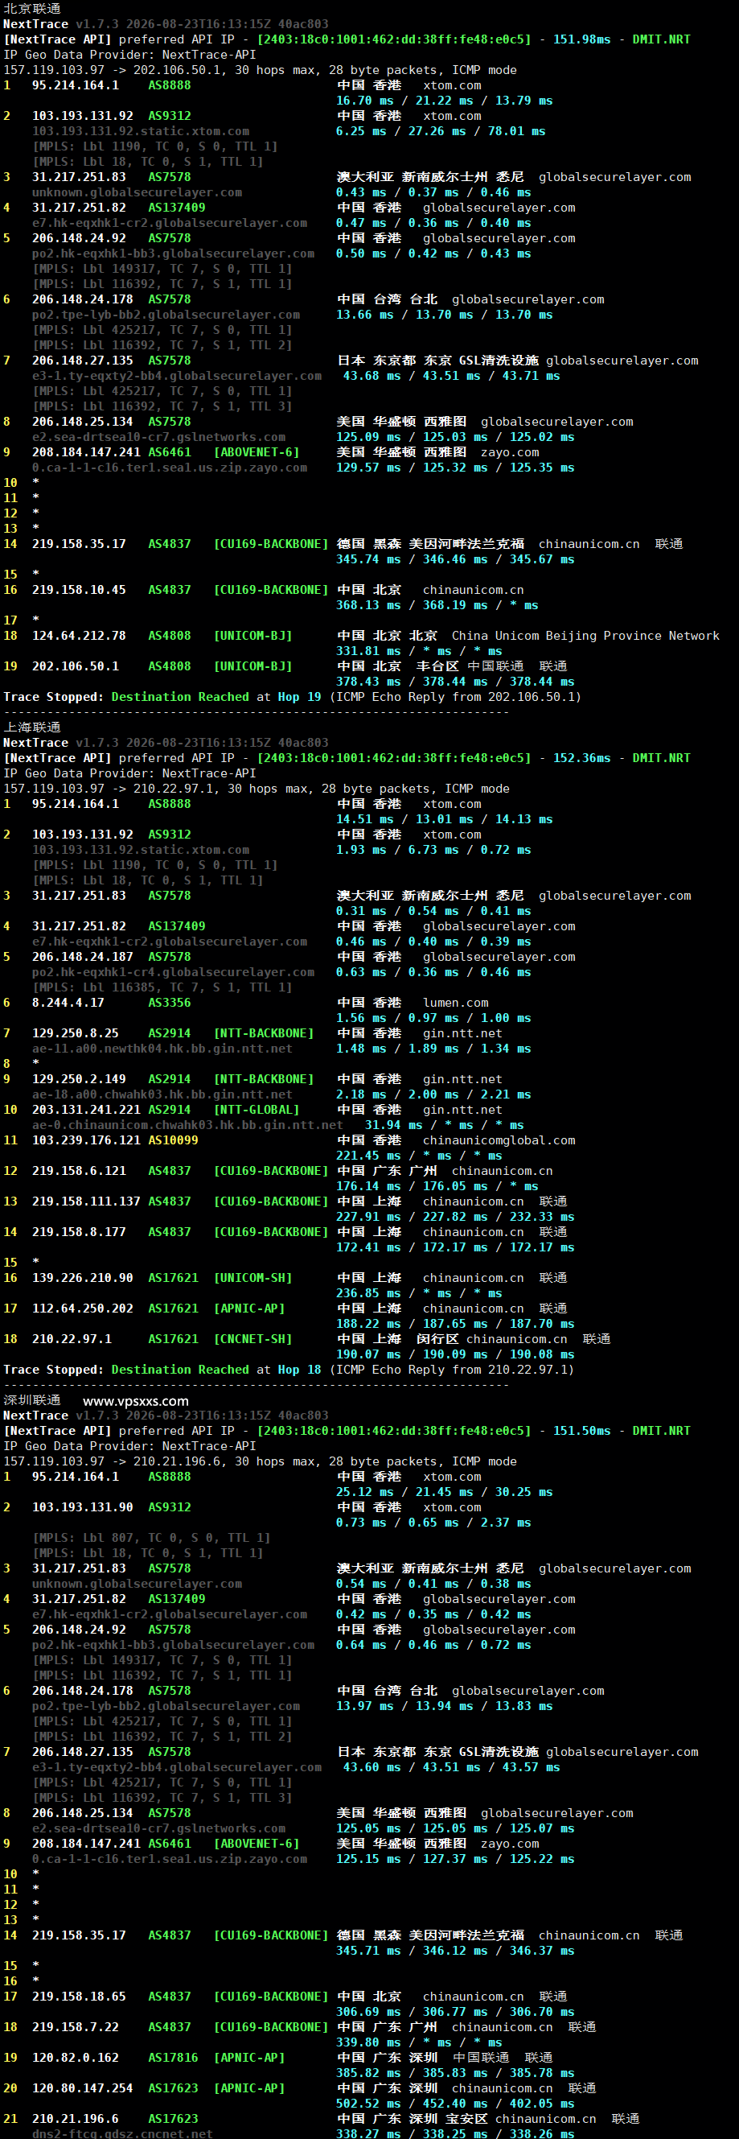
Task: Select IP address 103.239.176.121
Action: click(x=86, y=1141)
